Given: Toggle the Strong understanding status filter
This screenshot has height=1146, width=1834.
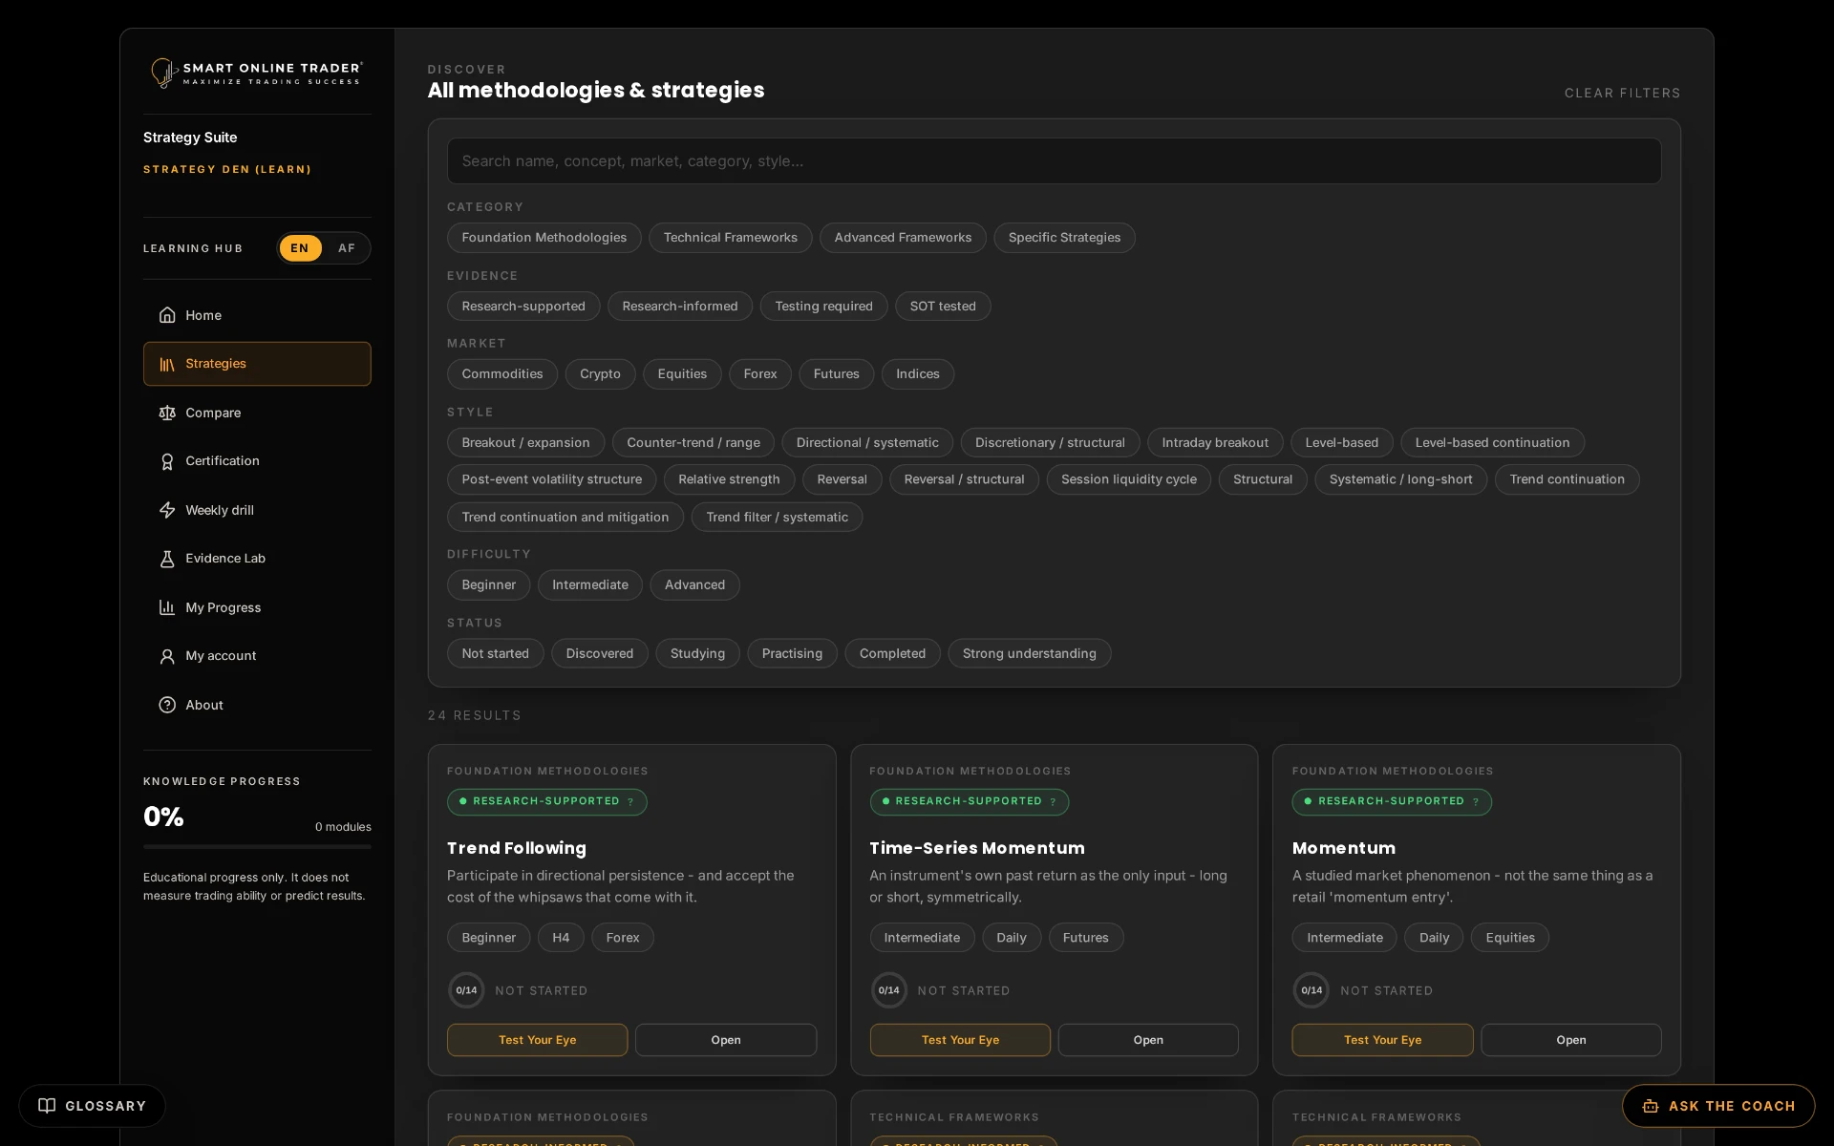Looking at the screenshot, I should point(1029,653).
